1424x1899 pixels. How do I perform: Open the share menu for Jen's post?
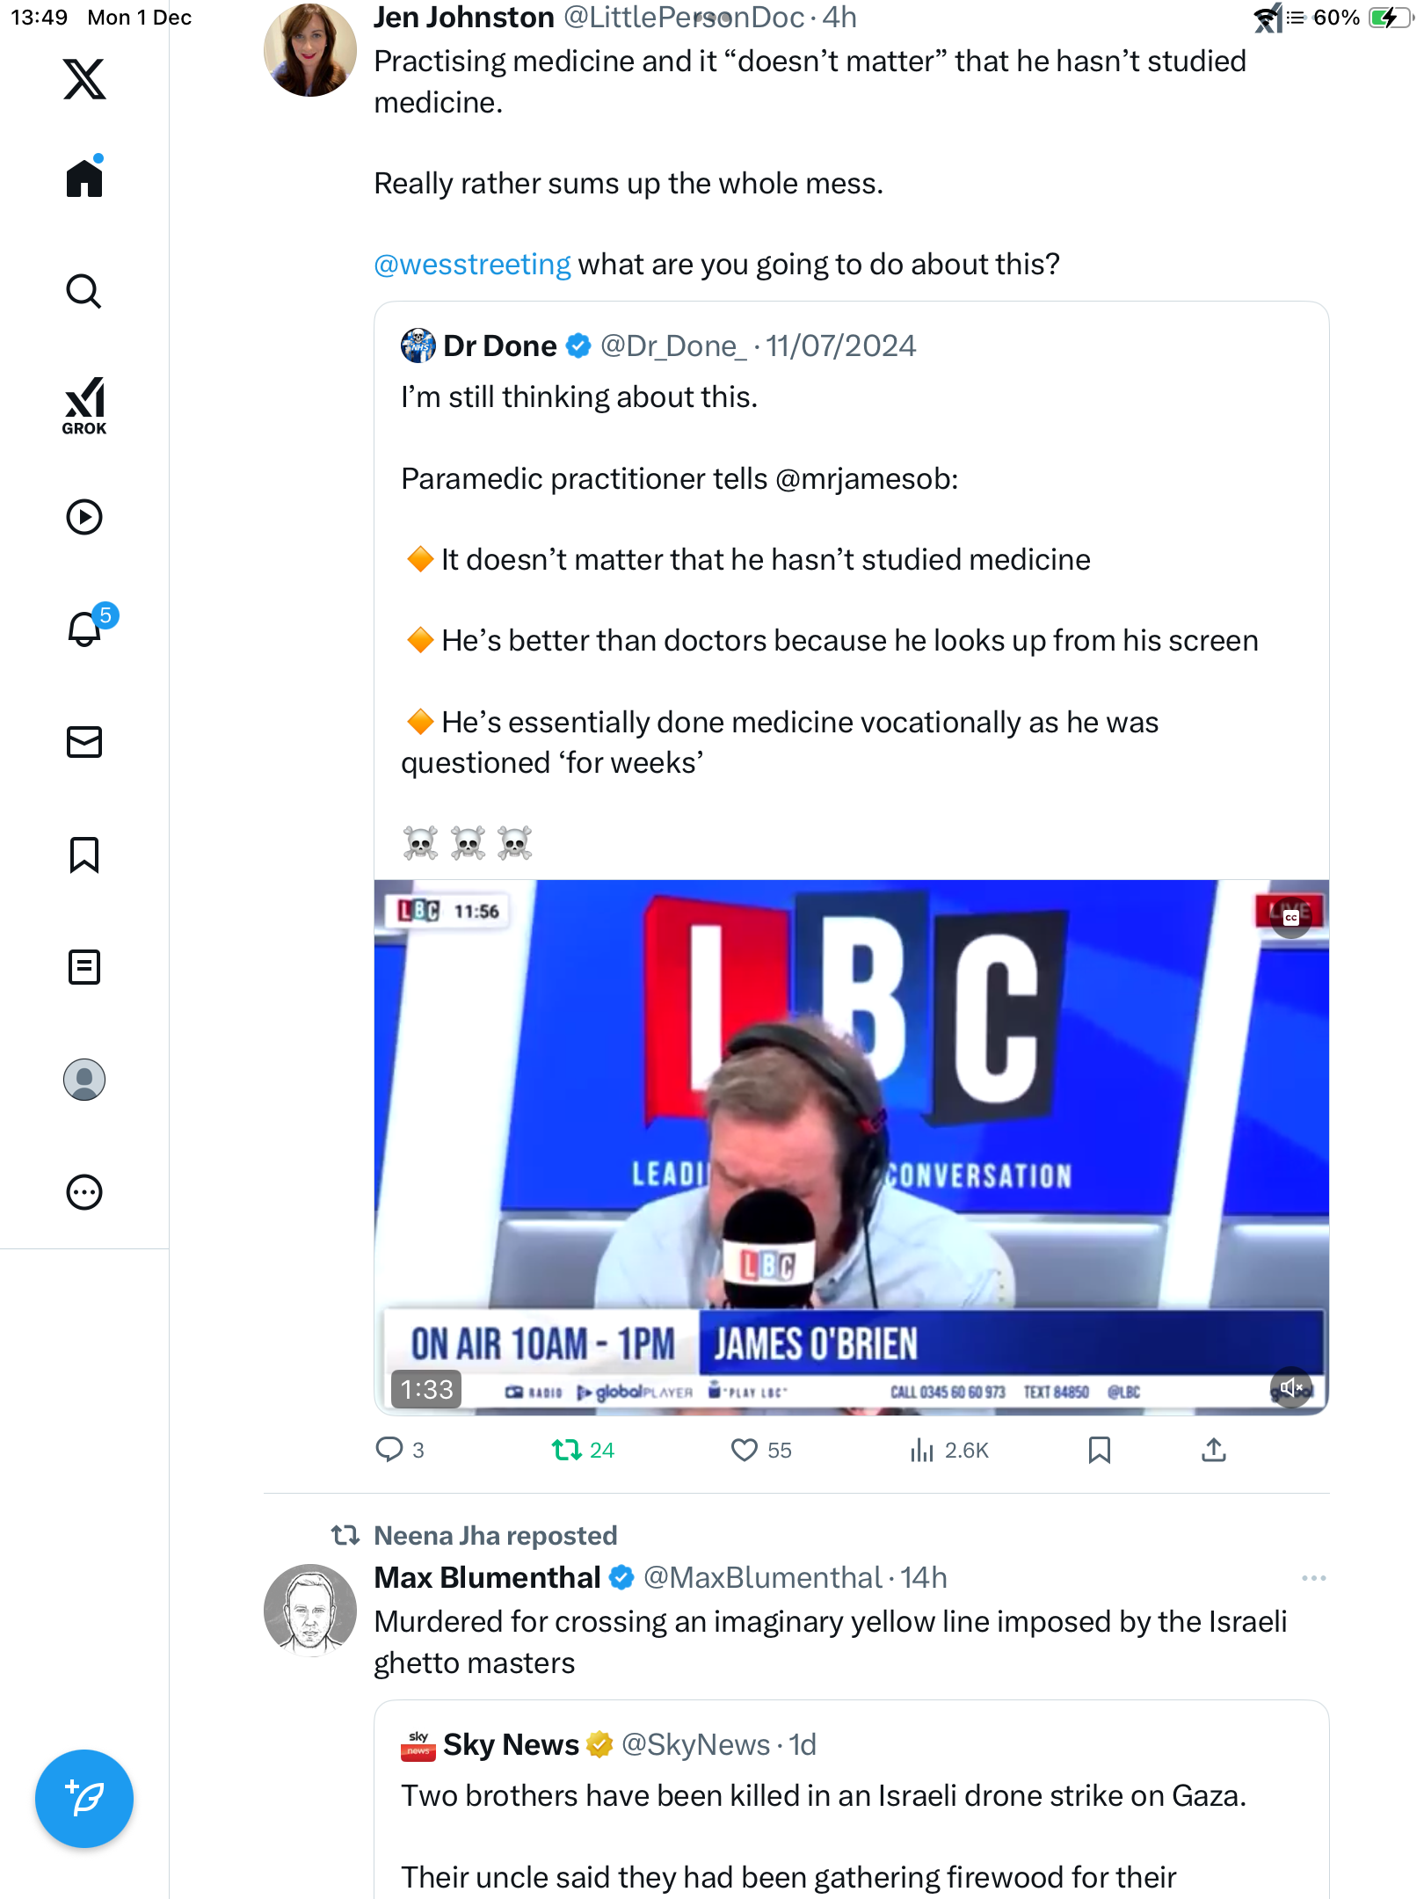[1213, 1450]
